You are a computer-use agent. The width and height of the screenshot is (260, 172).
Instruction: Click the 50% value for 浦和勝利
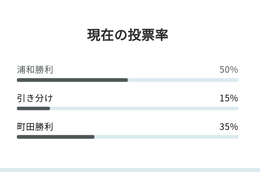(229, 70)
